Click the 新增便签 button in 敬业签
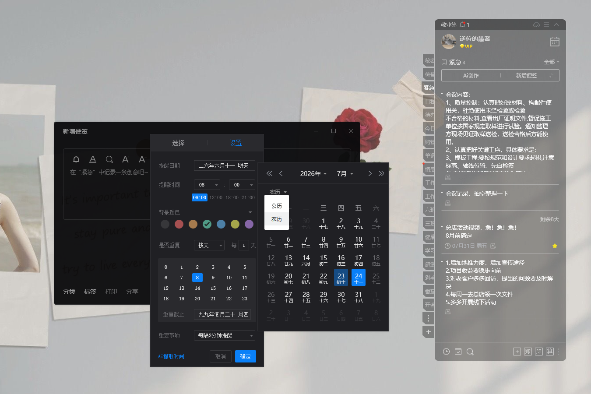This screenshot has height=394, width=591. coord(526,75)
